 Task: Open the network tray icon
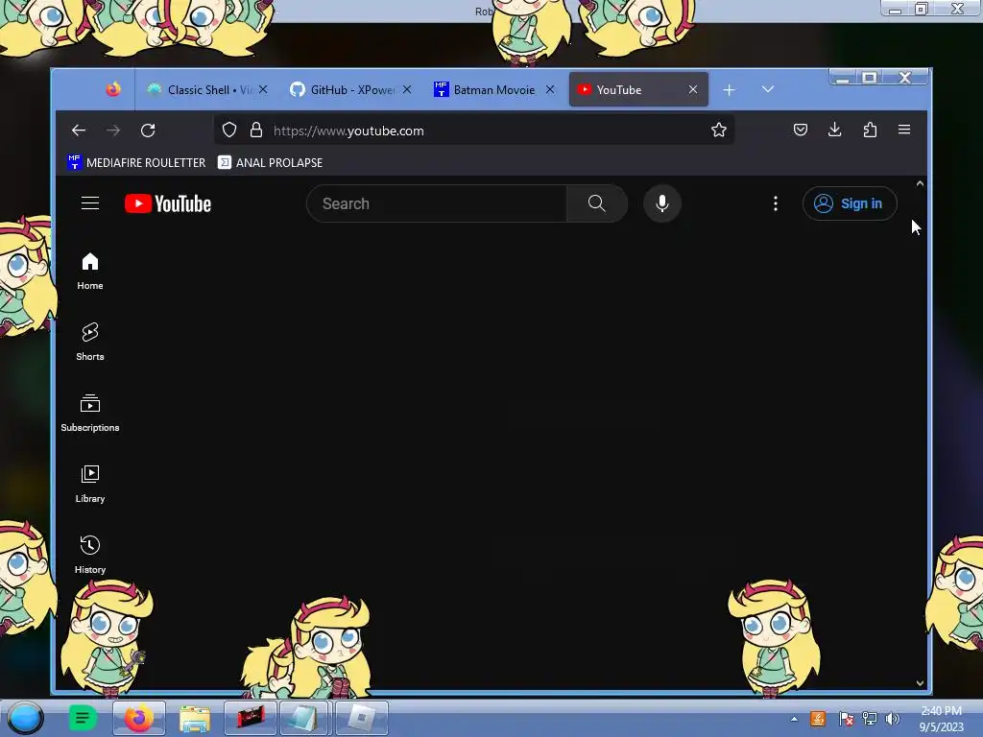point(870,719)
